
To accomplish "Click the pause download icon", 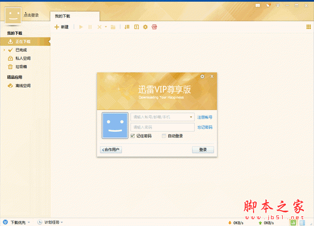I will pos(90,27).
